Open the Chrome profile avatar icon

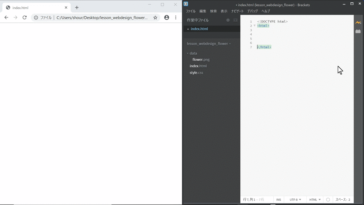(167, 17)
